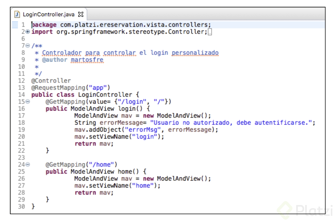Click the "@Controller" annotation on line 12

tap(51, 81)
